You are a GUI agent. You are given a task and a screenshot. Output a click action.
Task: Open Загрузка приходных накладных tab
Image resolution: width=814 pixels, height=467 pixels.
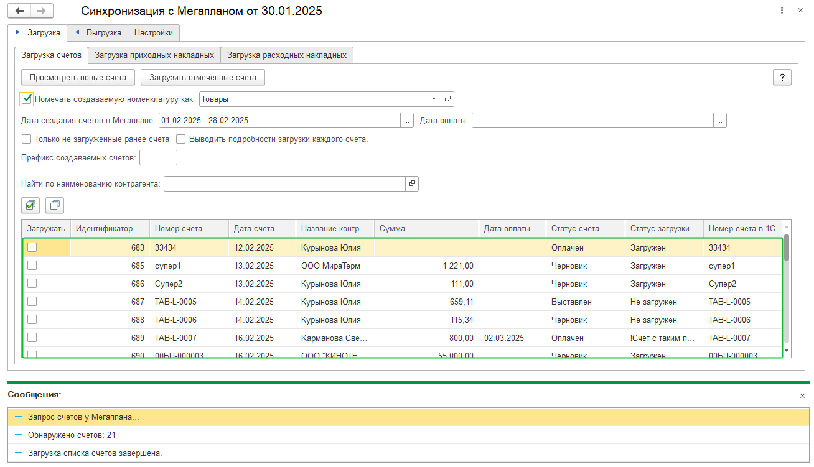click(x=154, y=55)
